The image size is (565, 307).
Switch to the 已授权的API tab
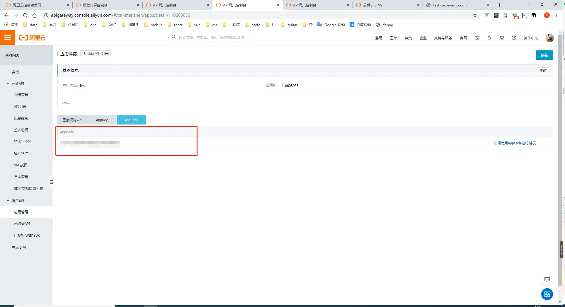(x=72, y=120)
